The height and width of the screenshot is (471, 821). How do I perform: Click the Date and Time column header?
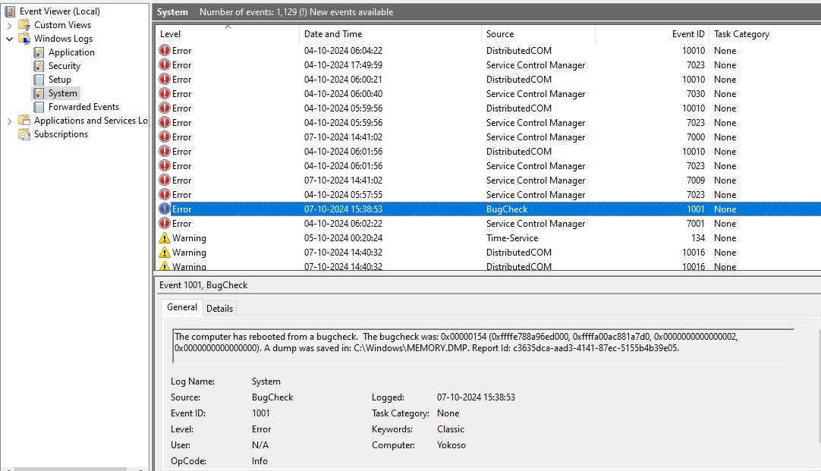click(390, 34)
